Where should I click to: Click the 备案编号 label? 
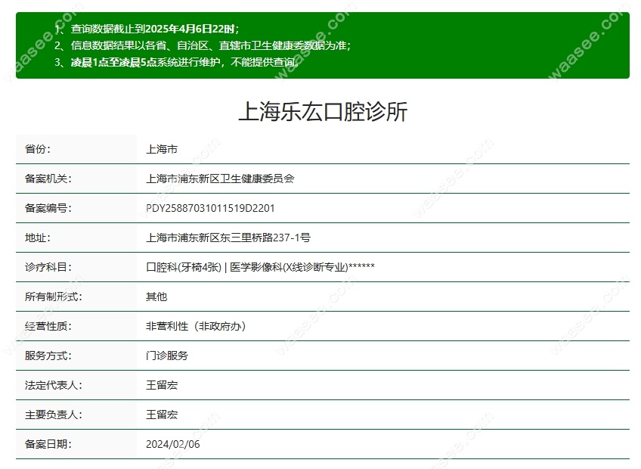coord(48,208)
